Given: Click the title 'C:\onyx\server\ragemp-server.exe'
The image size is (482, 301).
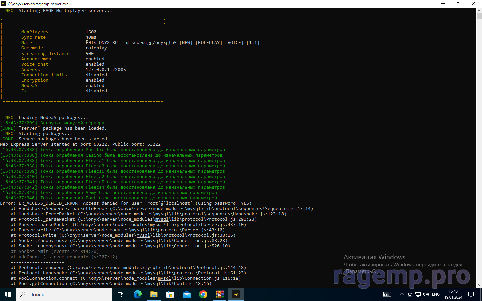Looking at the screenshot, I should pyautogui.click(x=38, y=4).
